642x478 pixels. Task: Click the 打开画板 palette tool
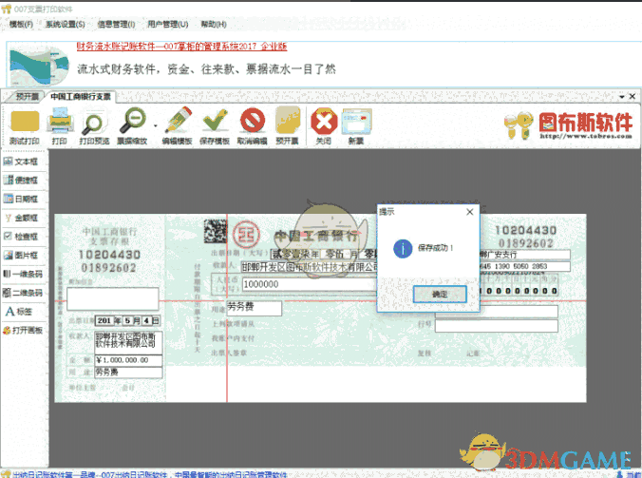point(24,330)
